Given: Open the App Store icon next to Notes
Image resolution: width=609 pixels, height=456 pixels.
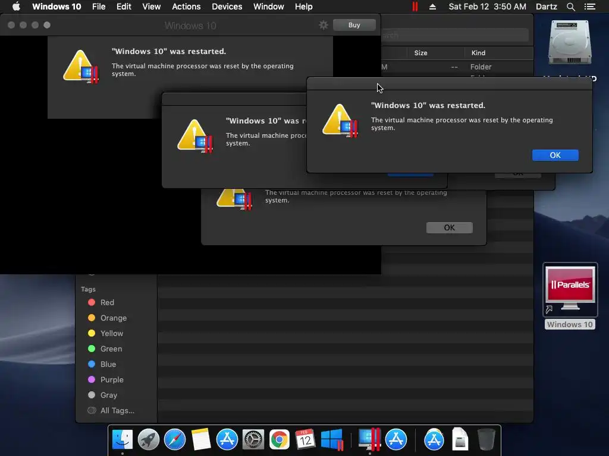Looking at the screenshot, I should tap(227, 440).
